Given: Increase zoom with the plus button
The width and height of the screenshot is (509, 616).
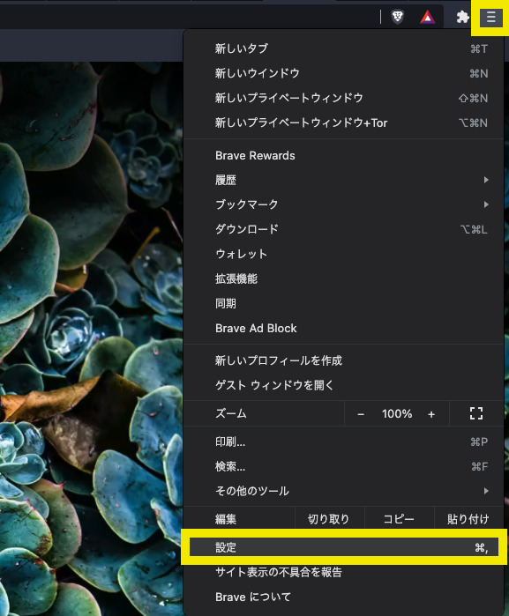Looking at the screenshot, I should 431,414.
